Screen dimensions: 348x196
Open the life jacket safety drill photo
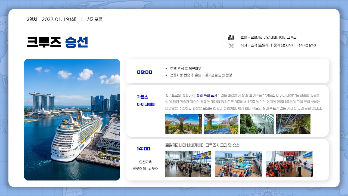point(289,164)
